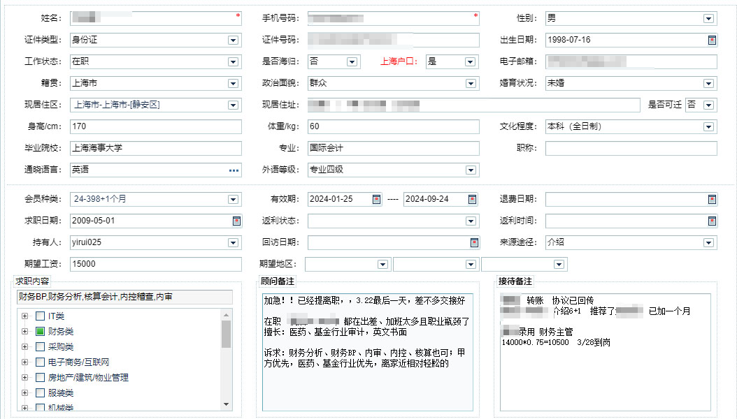Image resolution: width=737 pixels, height=419 pixels.
Task: Open the 是否海归 dropdown
Action: [x=352, y=62]
